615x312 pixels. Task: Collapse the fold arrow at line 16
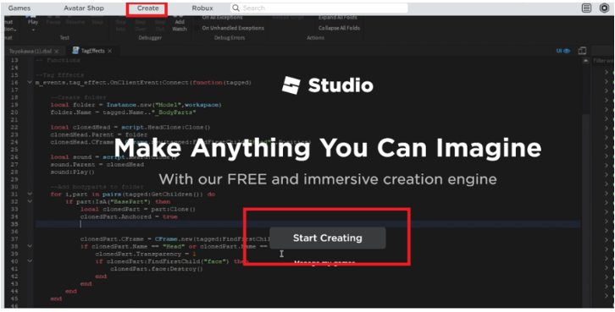(30, 83)
